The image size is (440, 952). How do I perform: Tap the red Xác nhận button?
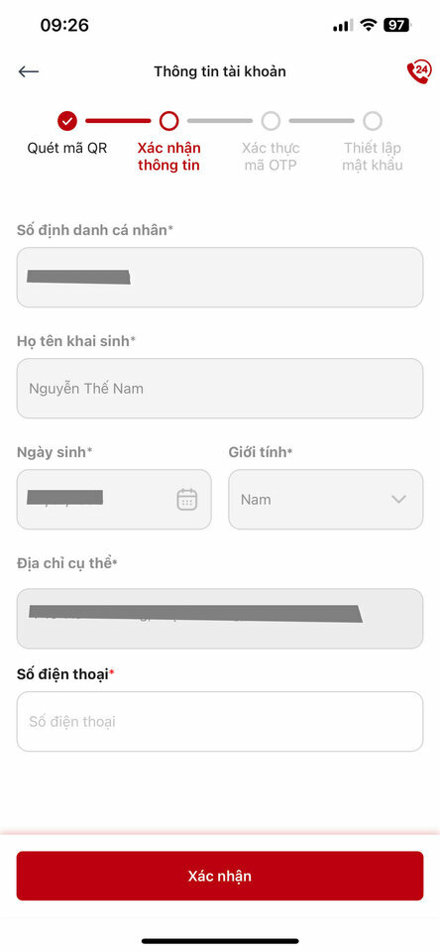click(x=220, y=876)
